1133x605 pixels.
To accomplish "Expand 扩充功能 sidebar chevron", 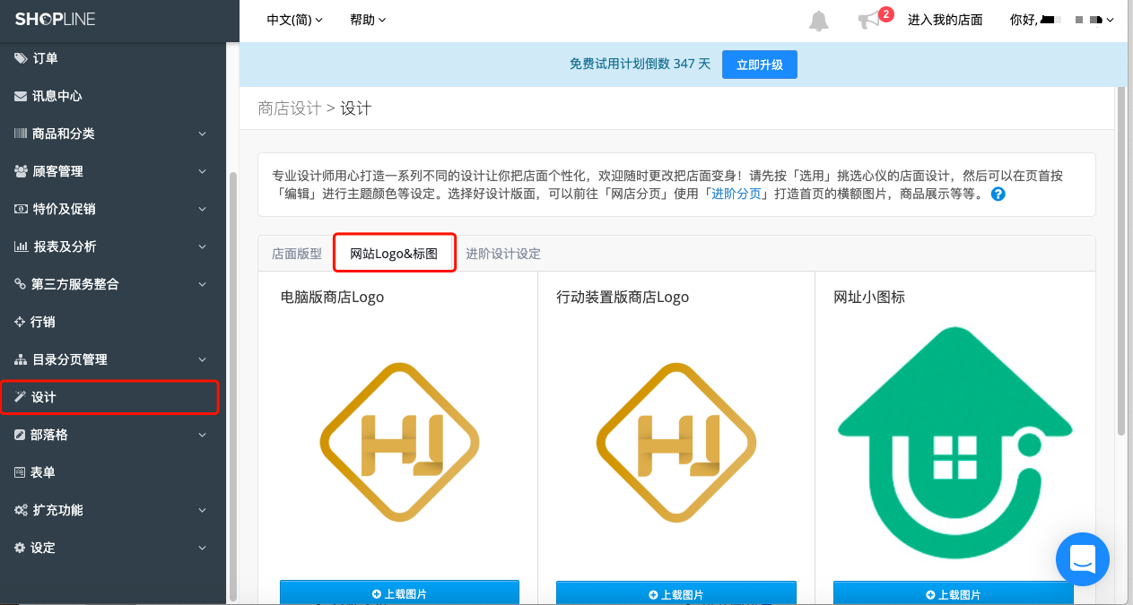I will coord(202,510).
